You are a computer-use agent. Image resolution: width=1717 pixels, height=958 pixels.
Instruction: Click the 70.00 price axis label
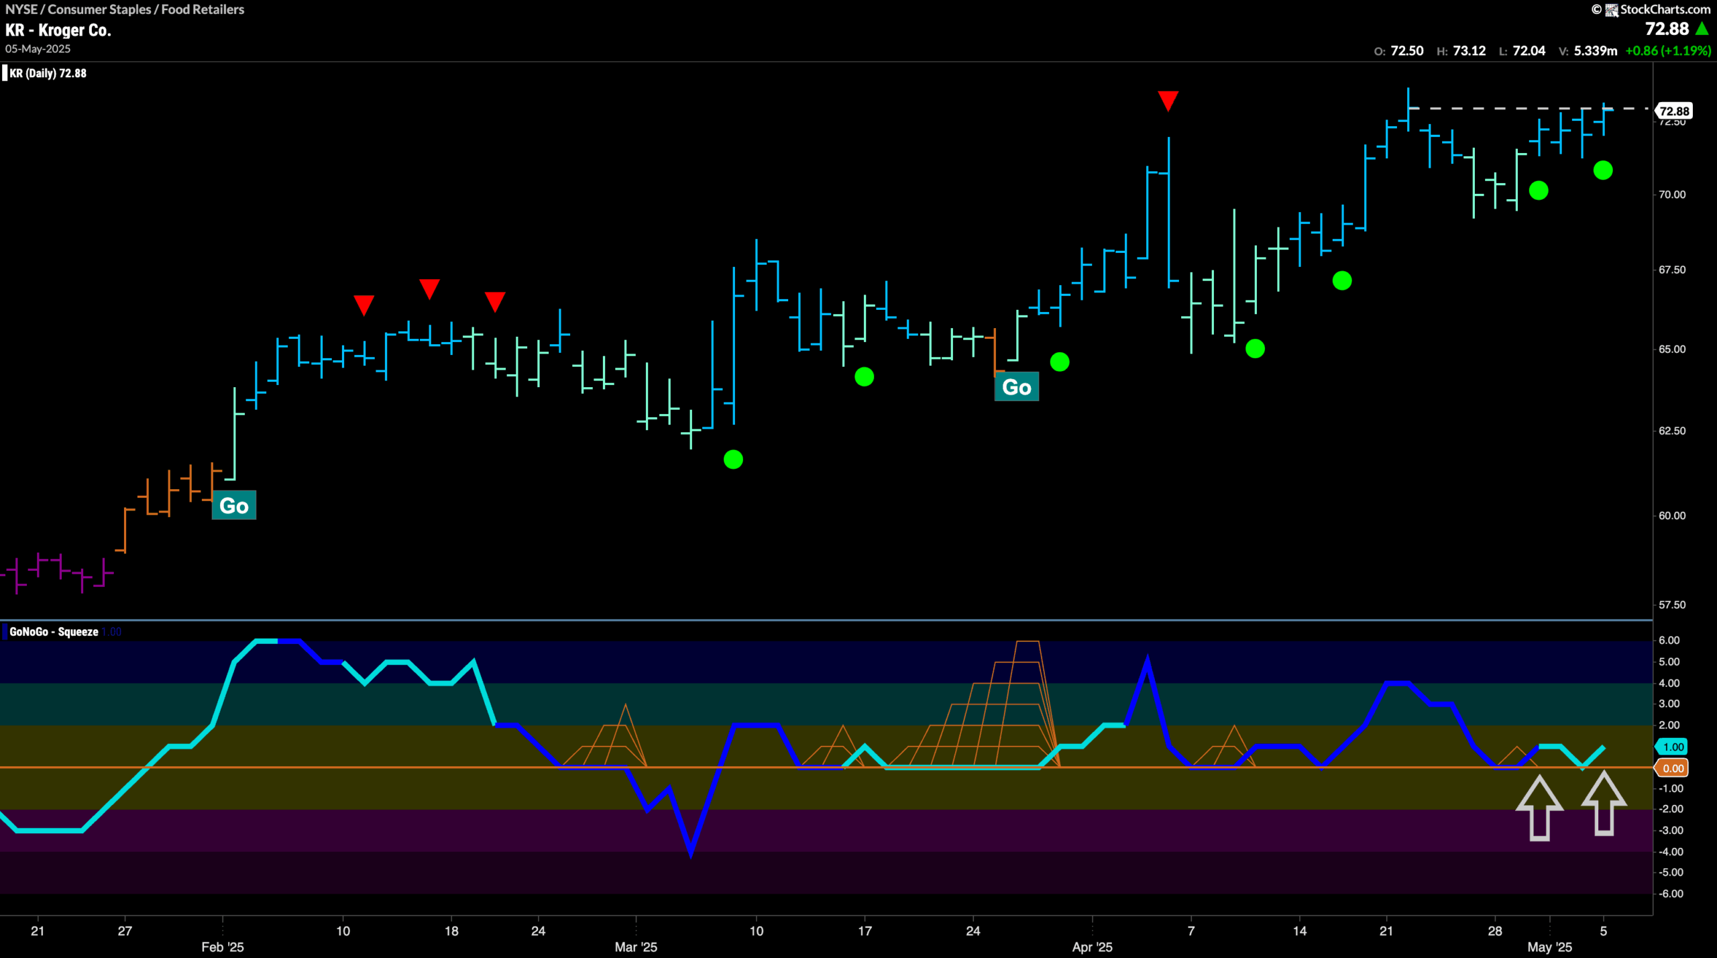click(x=1672, y=195)
